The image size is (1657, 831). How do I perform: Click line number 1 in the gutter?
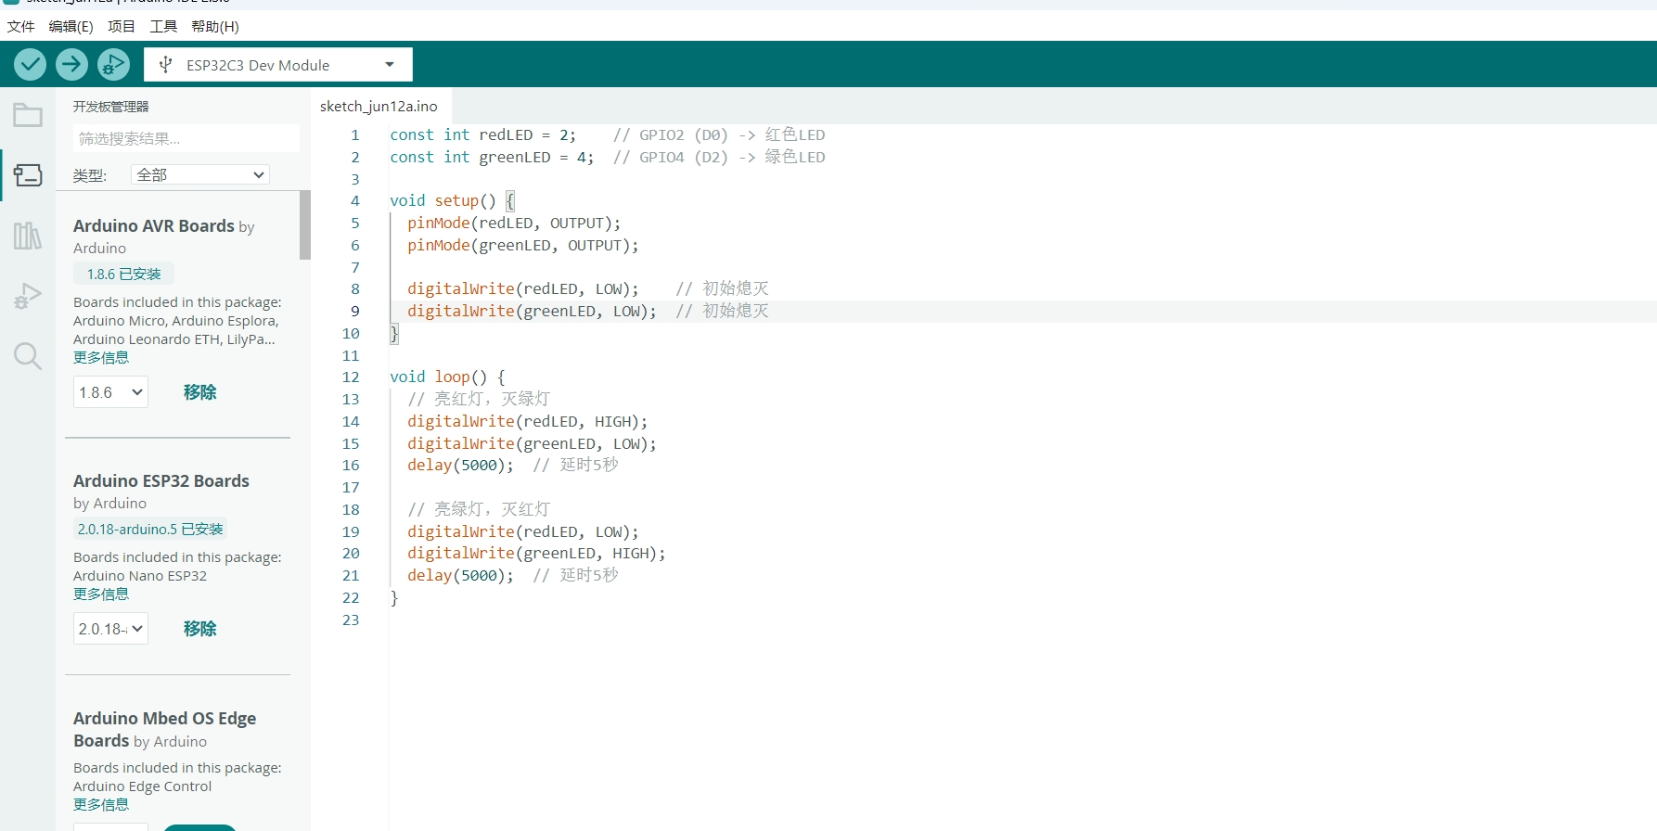354,135
